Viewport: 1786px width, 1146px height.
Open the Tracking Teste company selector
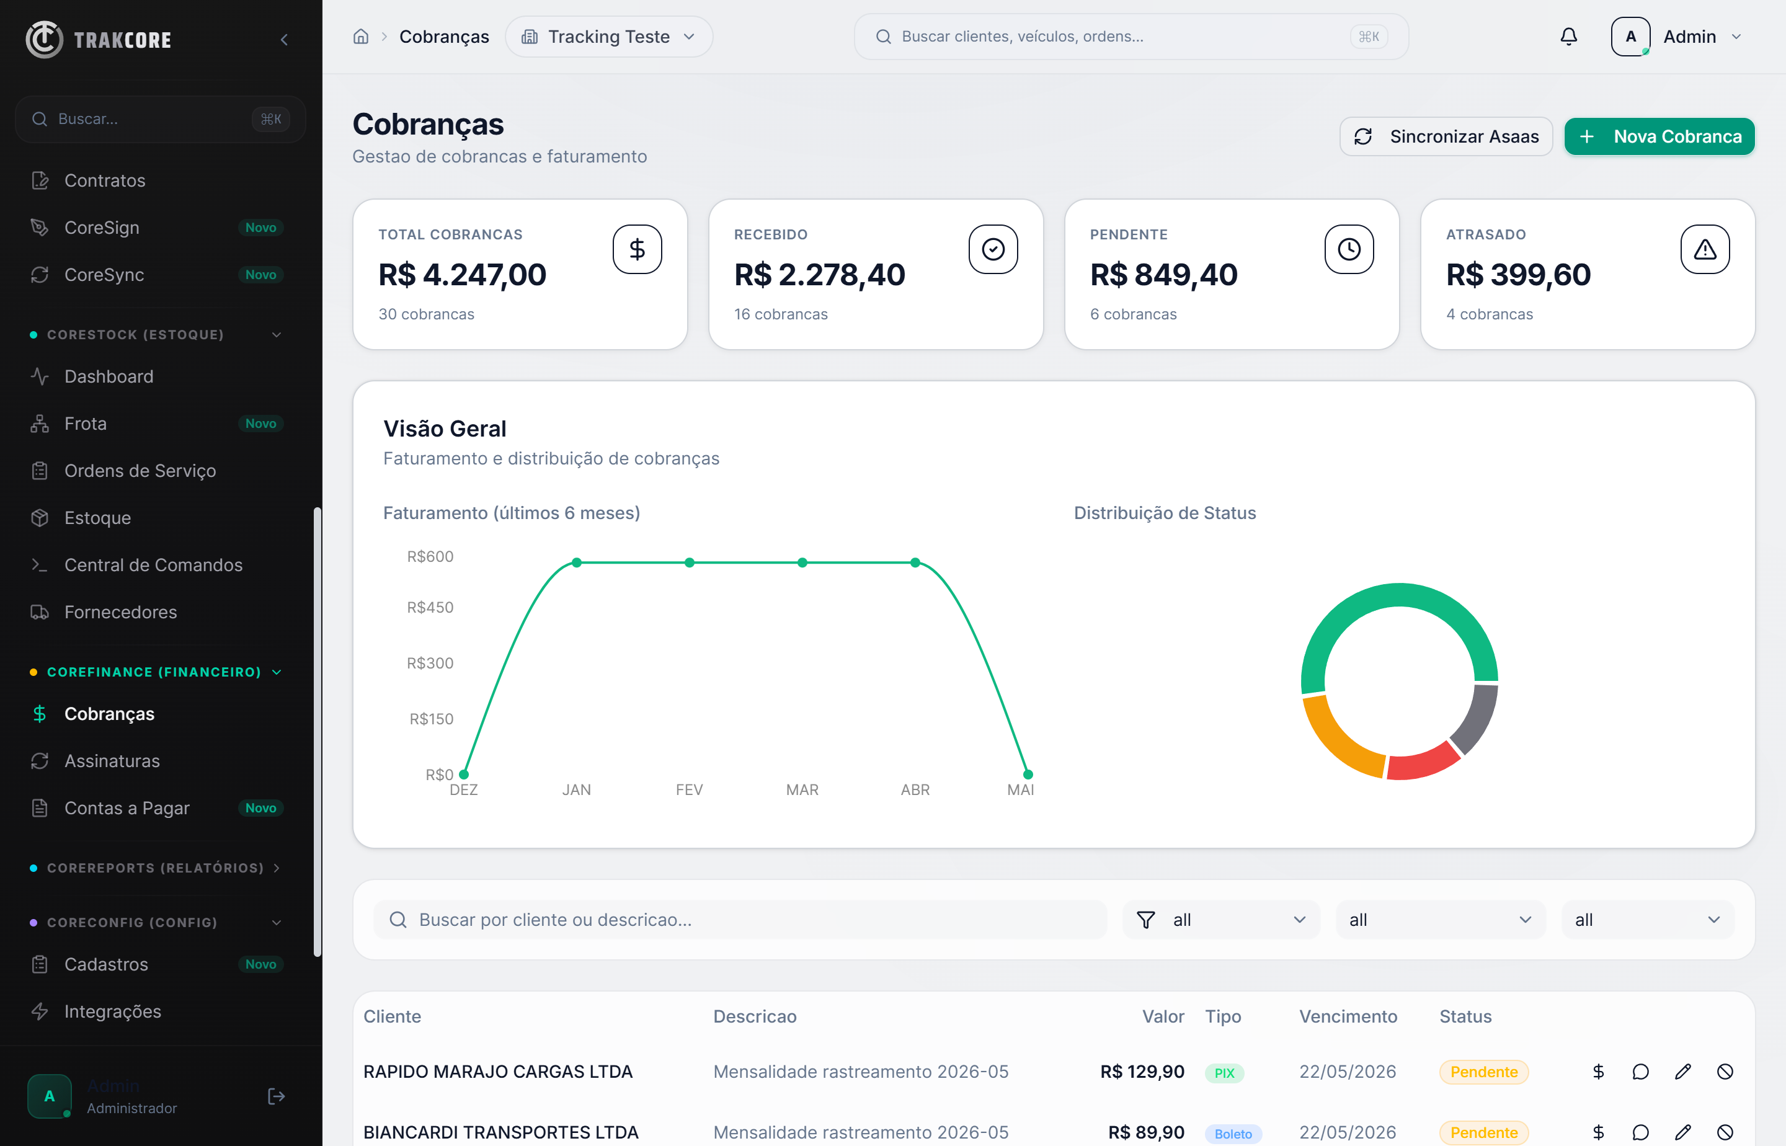coord(609,37)
